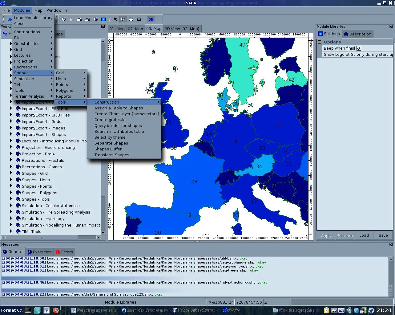Click the left-arrow previous extent icon
The width and height of the screenshot is (395, 315).
click(x=64, y=19)
